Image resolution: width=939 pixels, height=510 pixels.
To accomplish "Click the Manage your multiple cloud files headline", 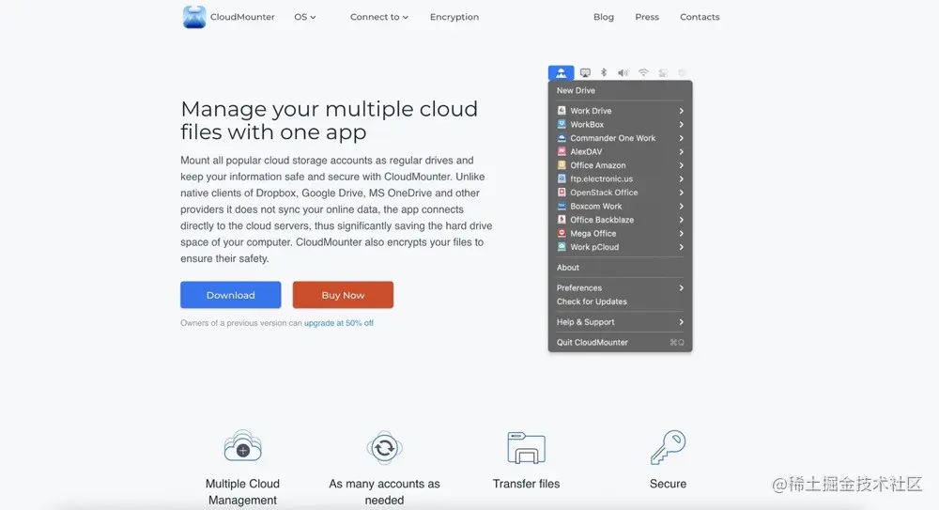I will pyautogui.click(x=330, y=120).
